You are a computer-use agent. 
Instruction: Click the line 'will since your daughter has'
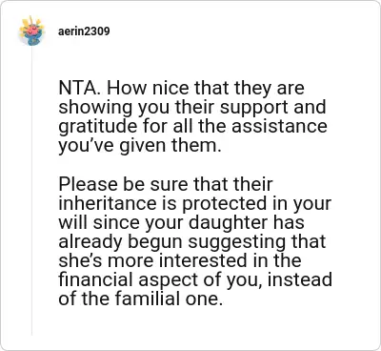tap(181, 222)
